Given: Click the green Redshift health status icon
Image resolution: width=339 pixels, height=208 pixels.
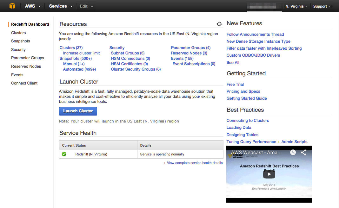Looking at the screenshot, I should 64,154.
